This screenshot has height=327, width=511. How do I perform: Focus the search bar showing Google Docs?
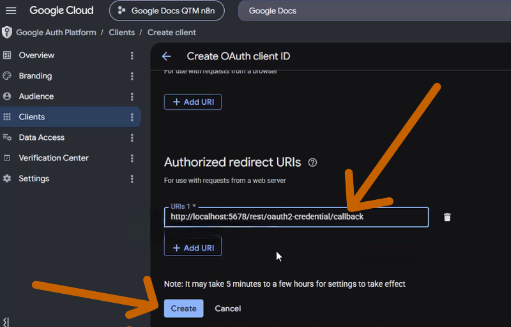click(375, 11)
